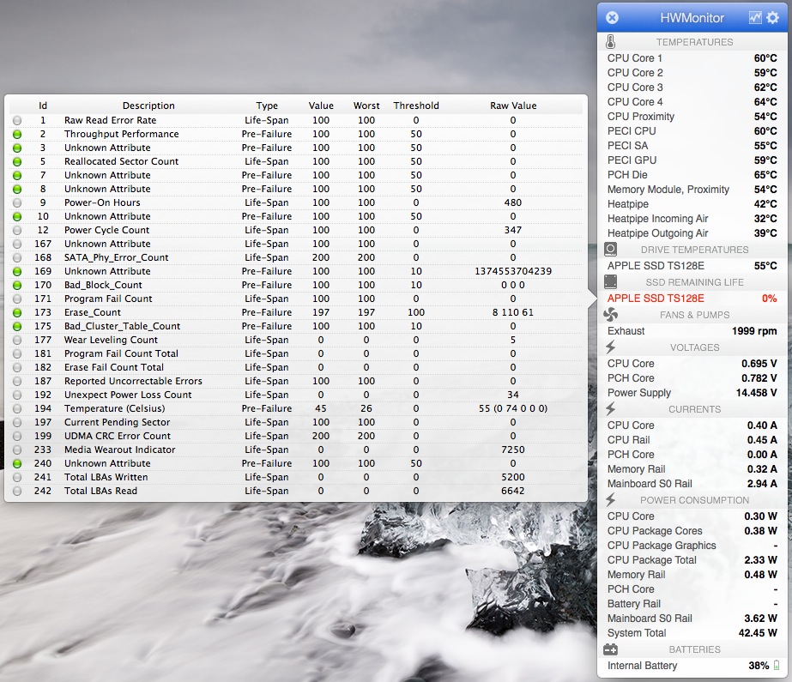Screen dimensions: 792x682
Task: Click green status dot for Reallocated Sector Count
Action: click(x=17, y=161)
